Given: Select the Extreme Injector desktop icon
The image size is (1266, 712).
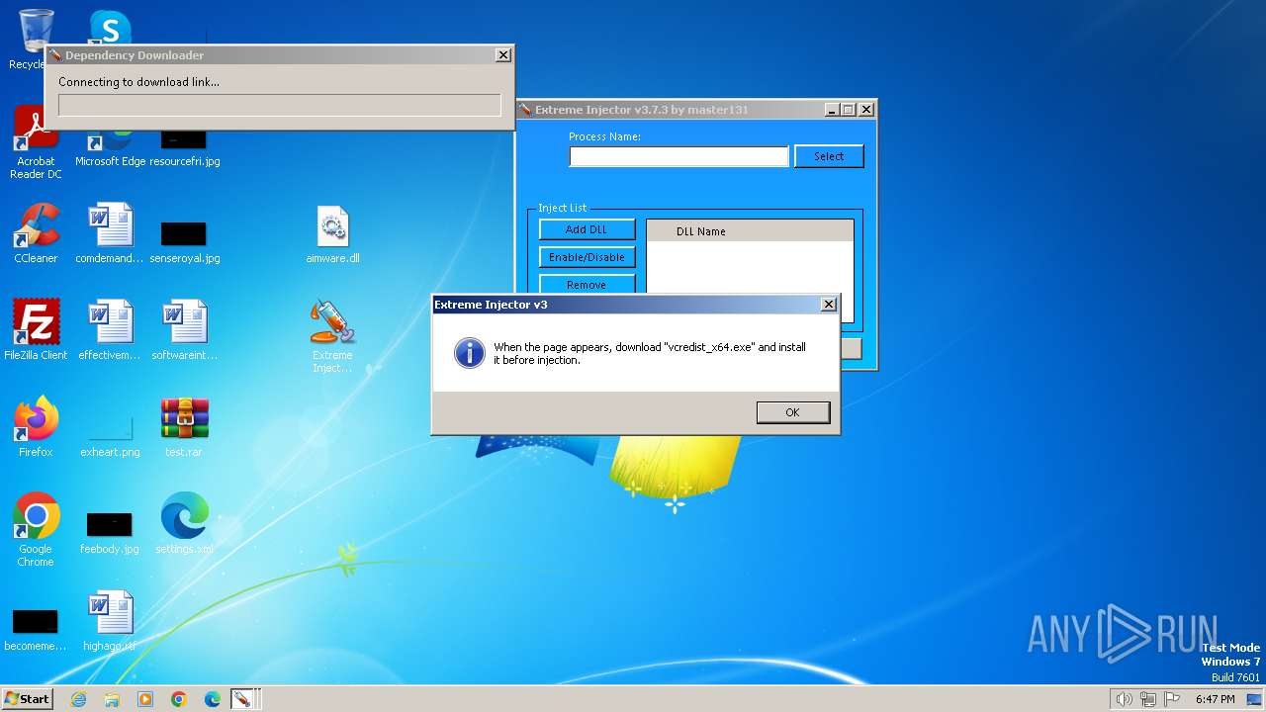Looking at the screenshot, I should coord(332,336).
